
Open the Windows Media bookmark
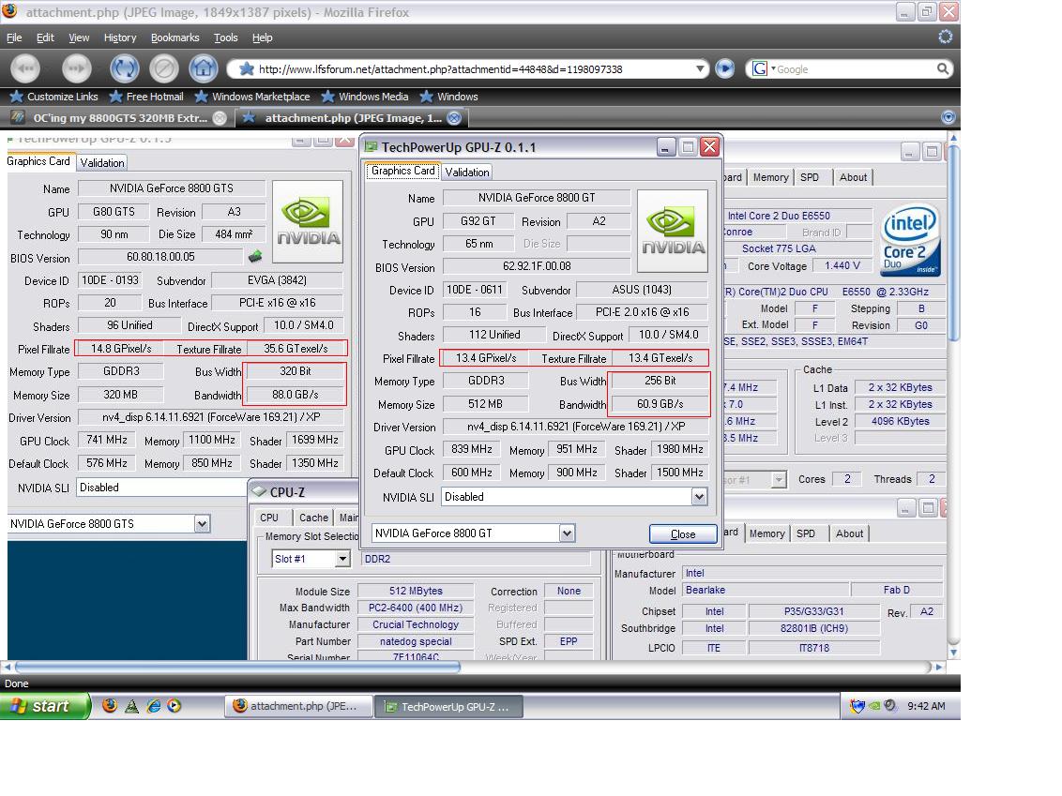pyautogui.click(x=365, y=97)
